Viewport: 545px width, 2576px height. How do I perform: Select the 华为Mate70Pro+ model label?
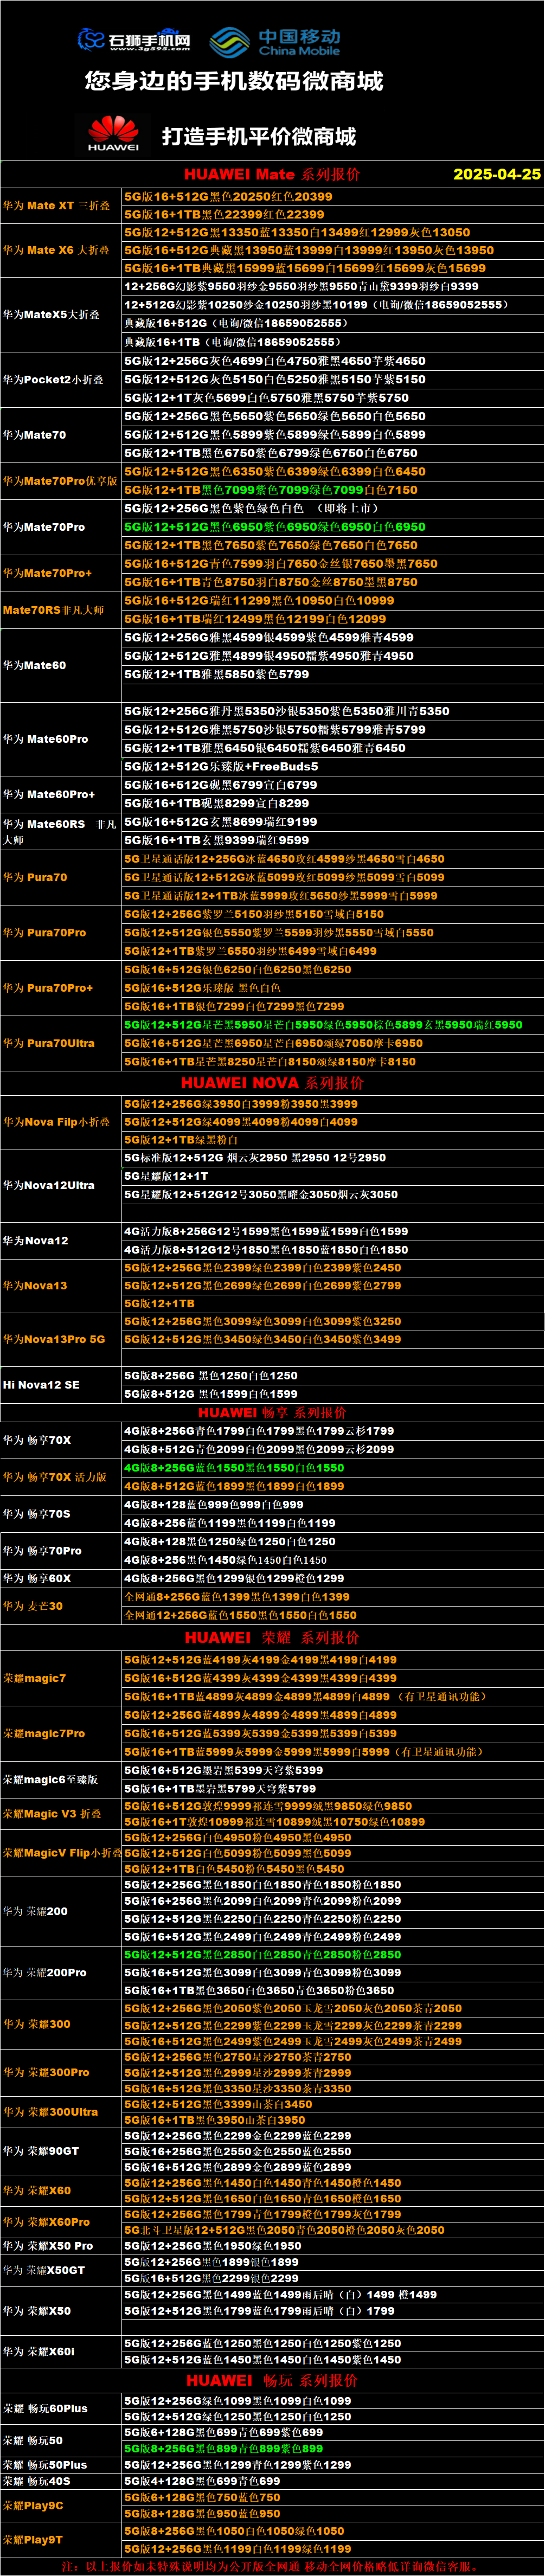tap(47, 573)
